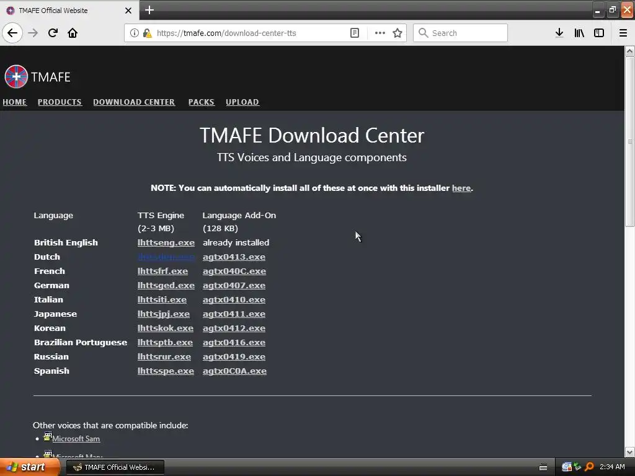Download lhttsiti.exe Italian engine
This screenshot has height=476, width=635.
click(x=162, y=299)
